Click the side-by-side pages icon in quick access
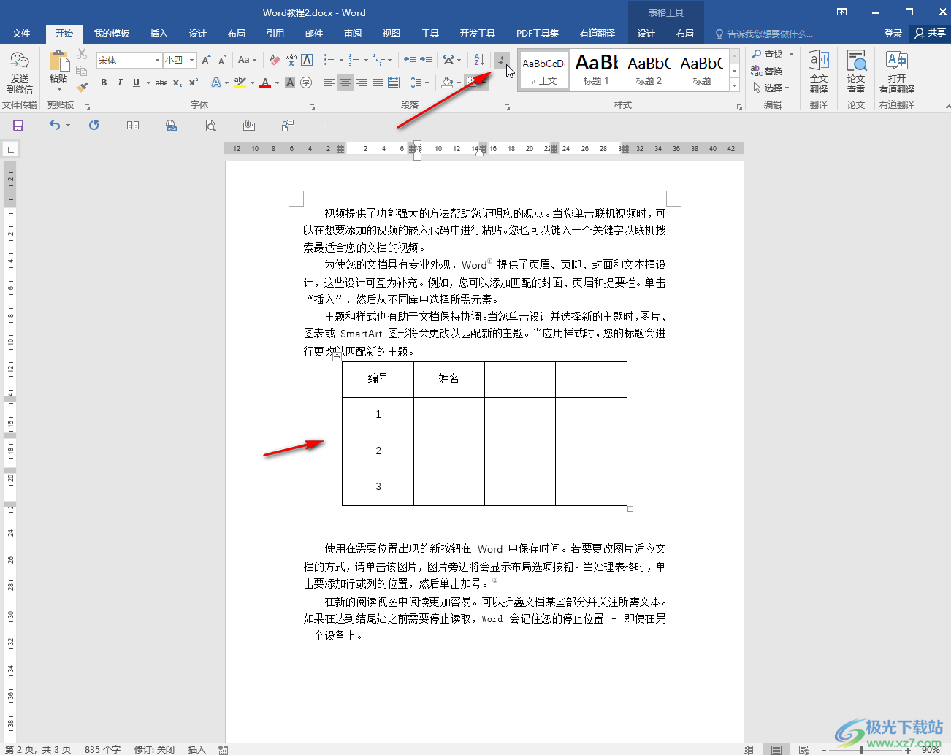Image resolution: width=951 pixels, height=755 pixels. pyautogui.click(x=133, y=126)
